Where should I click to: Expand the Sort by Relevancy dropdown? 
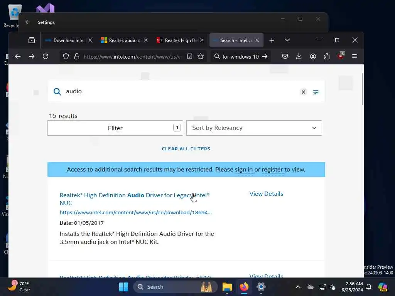click(254, 128)
